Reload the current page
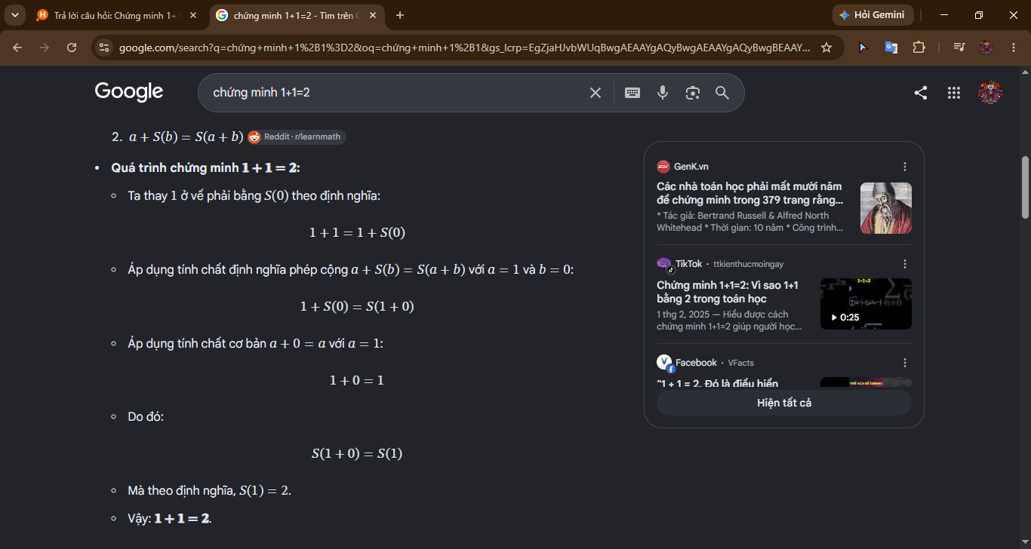The height and width of the screenshot is (549, 1031). (72, 48)
